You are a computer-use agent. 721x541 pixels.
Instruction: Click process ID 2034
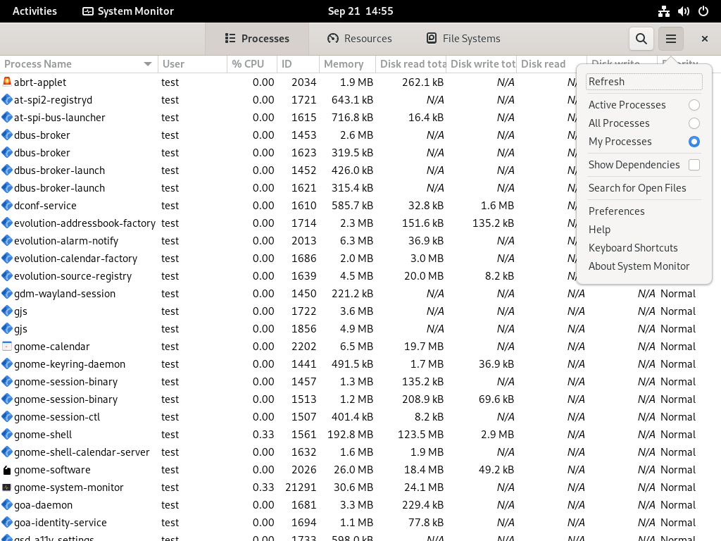click(304, 82)
